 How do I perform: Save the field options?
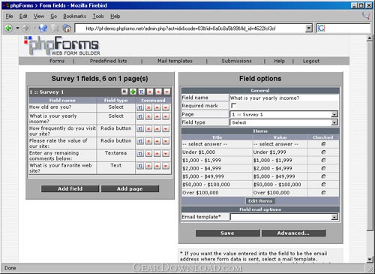click(x=227, y=233)
